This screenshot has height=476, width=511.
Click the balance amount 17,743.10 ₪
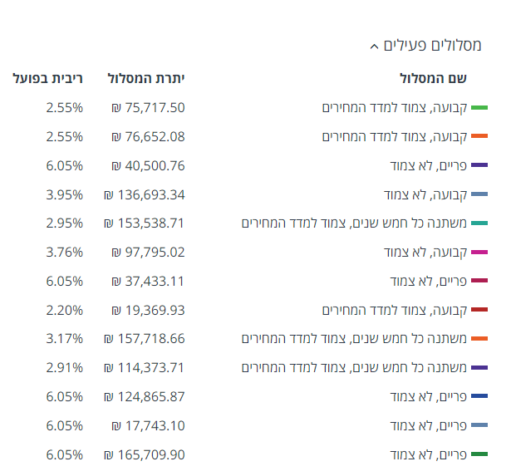147,425
